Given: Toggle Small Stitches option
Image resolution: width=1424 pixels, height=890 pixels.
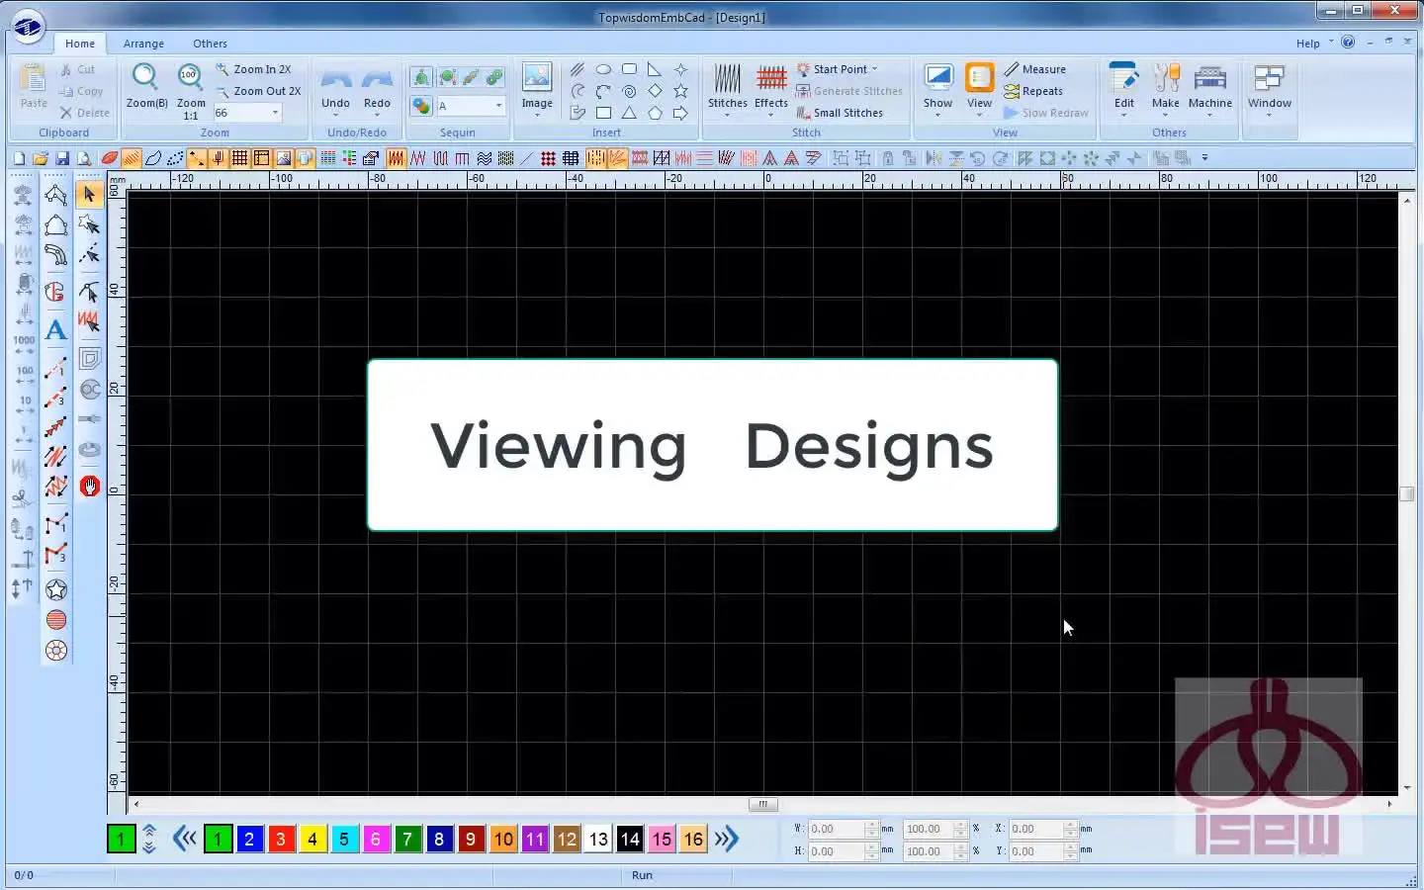Looking at the screenshot, I should [840, 113].
